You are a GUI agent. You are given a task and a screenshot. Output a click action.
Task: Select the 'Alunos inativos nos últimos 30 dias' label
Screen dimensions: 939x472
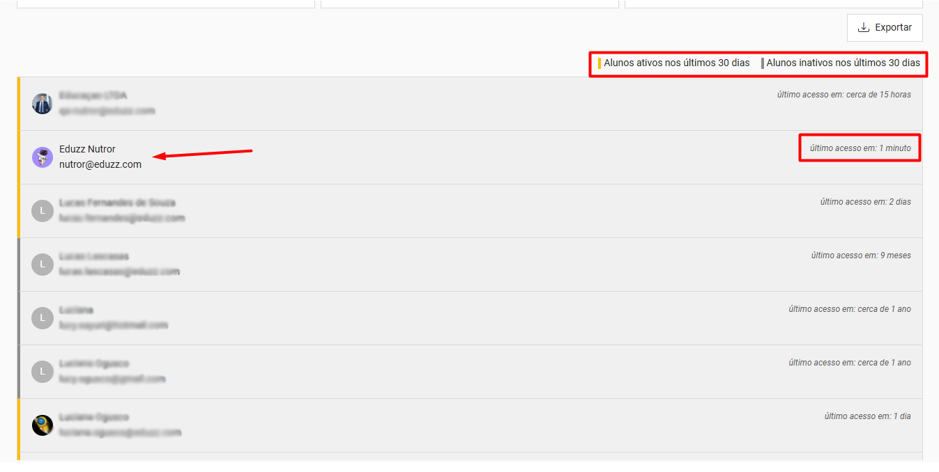point(843,63)
